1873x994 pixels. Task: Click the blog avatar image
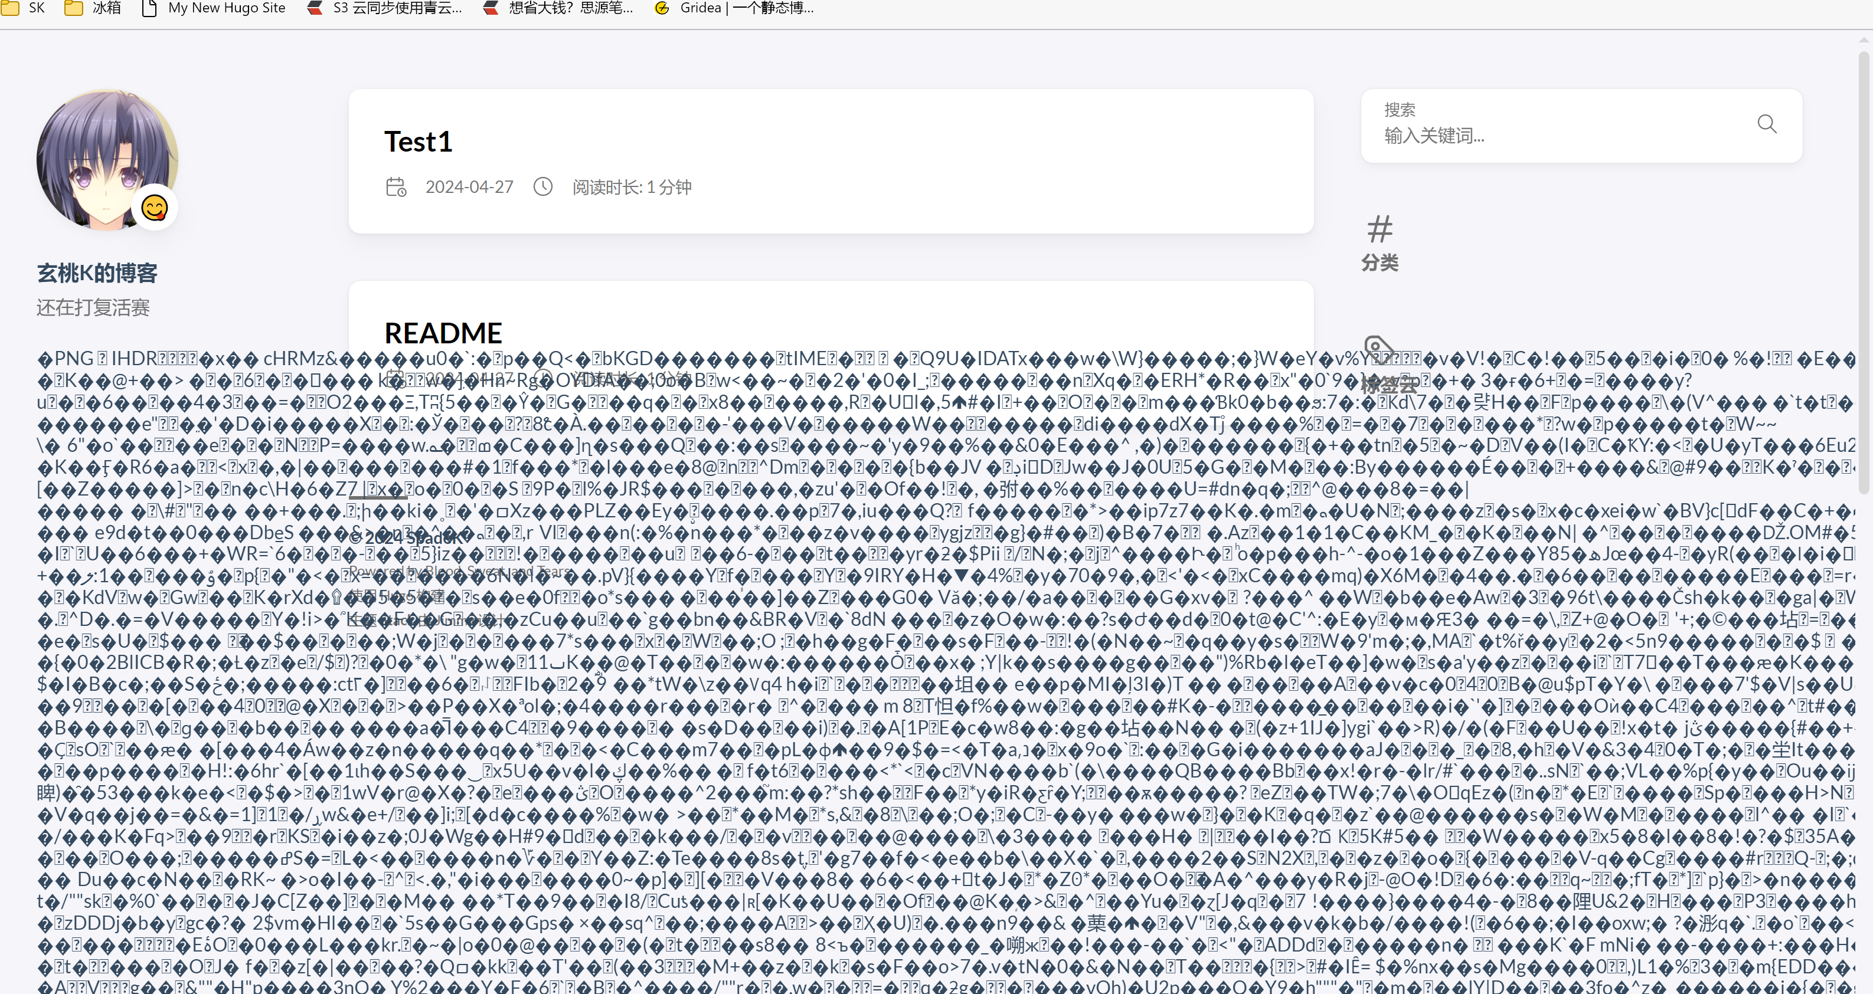[x=107, y=160]
